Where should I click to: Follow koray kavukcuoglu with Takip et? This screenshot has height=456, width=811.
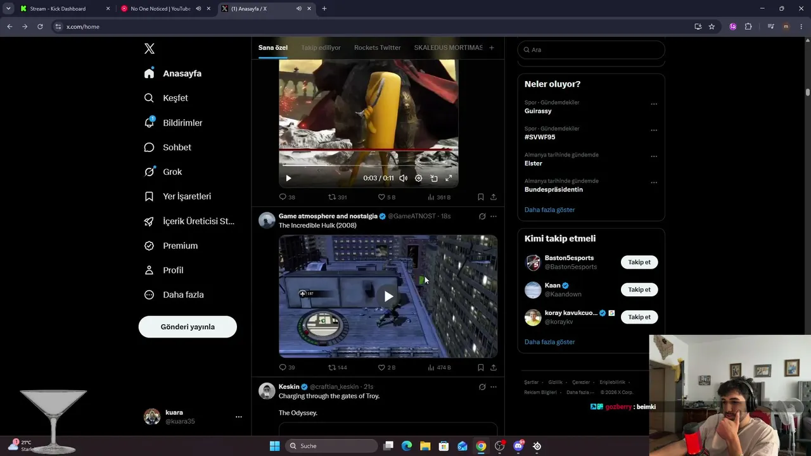(639, 317)
